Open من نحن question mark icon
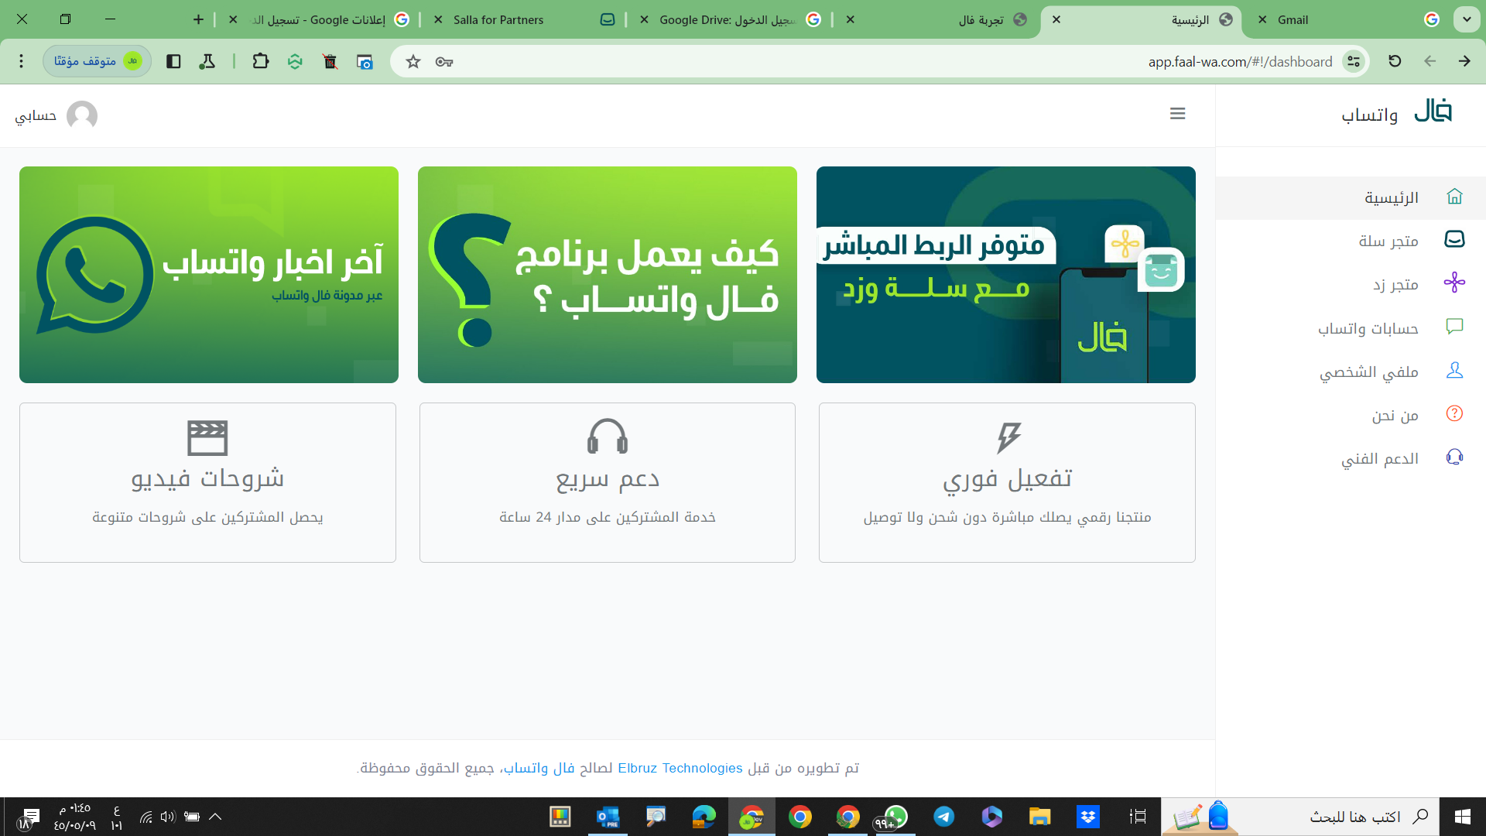1486x836 pixels. (x=1454, y=414)
